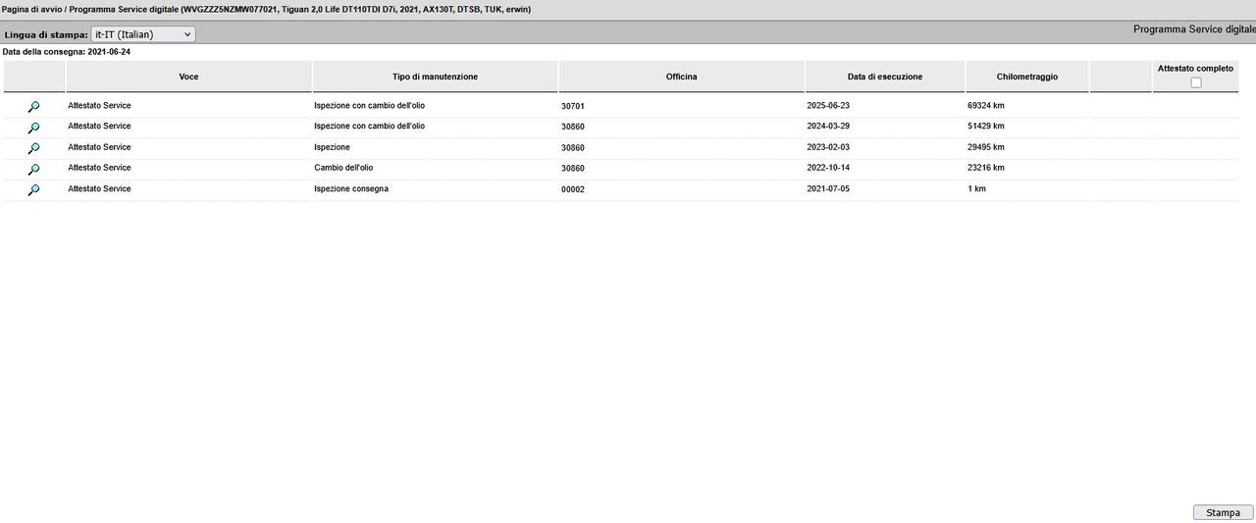
Task: Click the Officina column header
Action: pyautogui.click(x=681, y=77)
